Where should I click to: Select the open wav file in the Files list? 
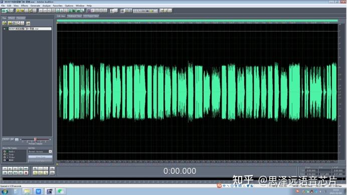[30, 29]
